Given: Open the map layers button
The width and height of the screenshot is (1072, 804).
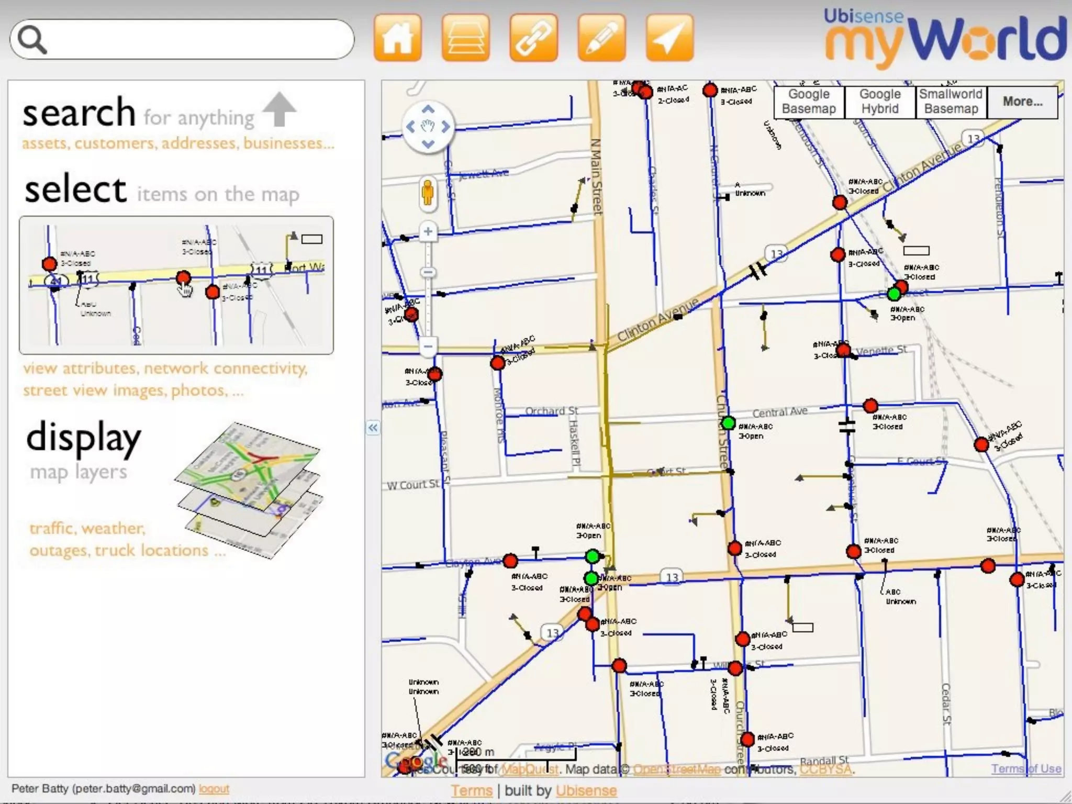Looking at the screenshot, I should coord(465,38).
